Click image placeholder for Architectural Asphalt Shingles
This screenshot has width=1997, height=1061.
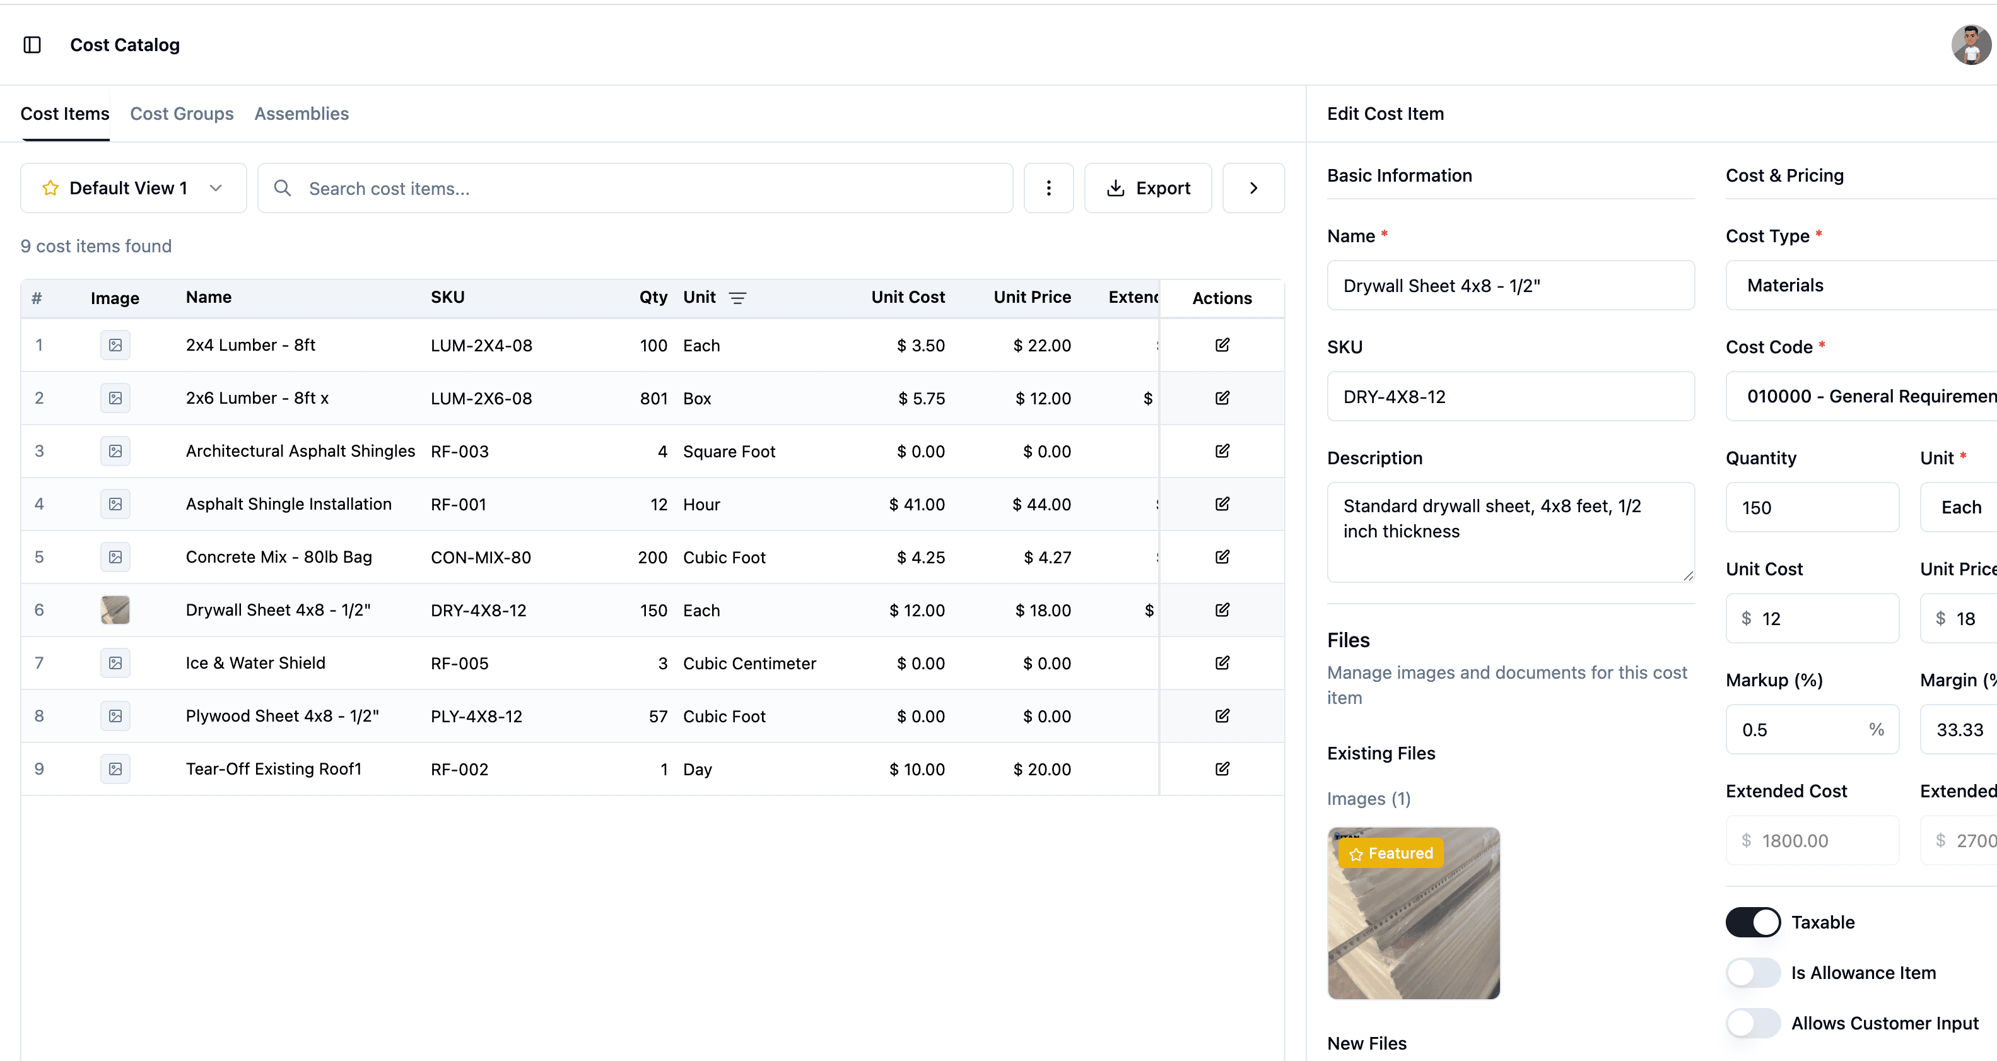(115, 451)
